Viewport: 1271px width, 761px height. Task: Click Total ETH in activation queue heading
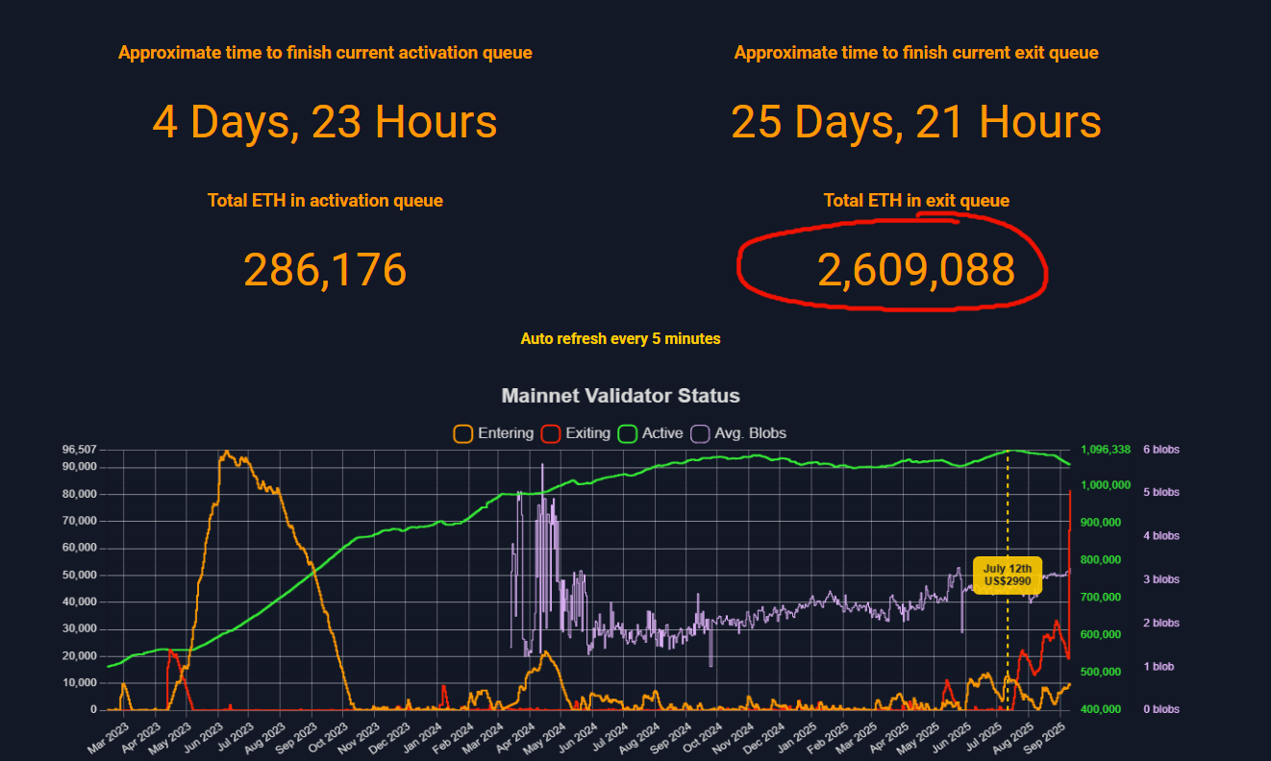tap(325, 201)
